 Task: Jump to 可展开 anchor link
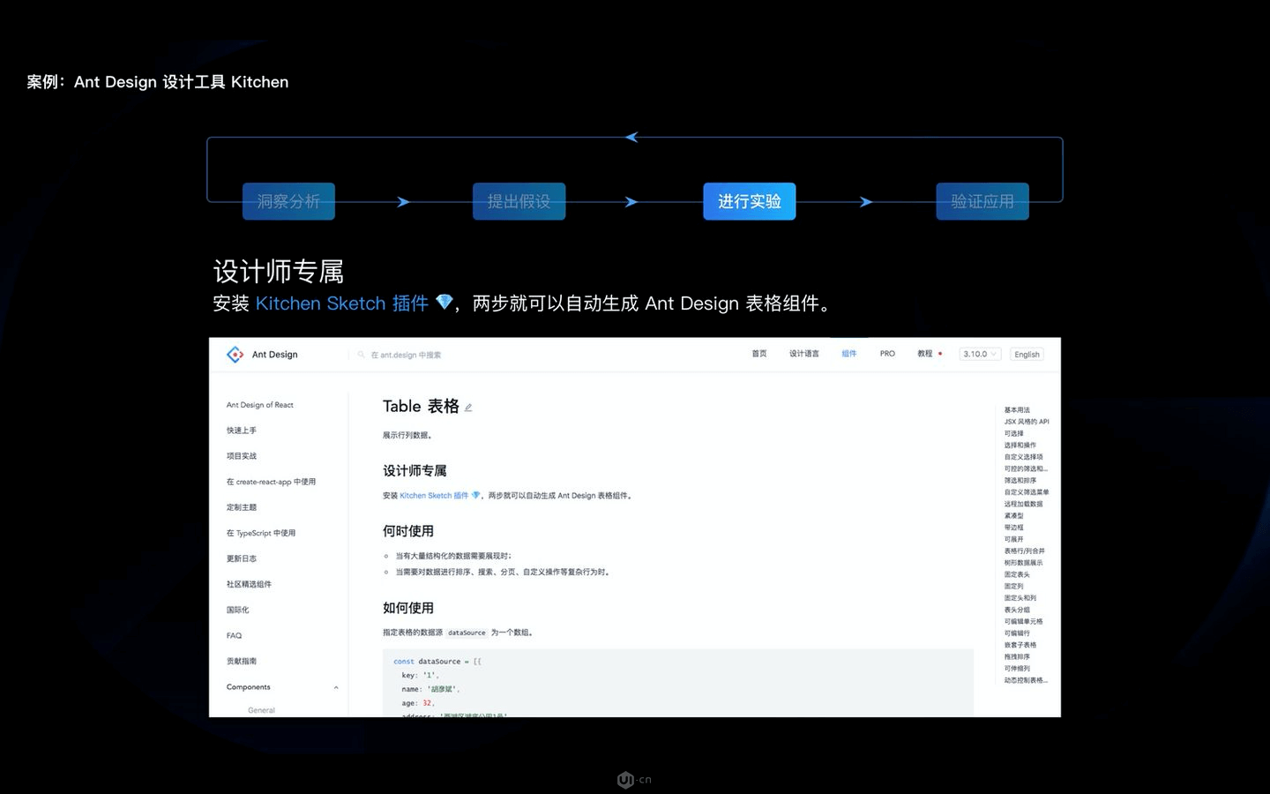click(1014, 539)
